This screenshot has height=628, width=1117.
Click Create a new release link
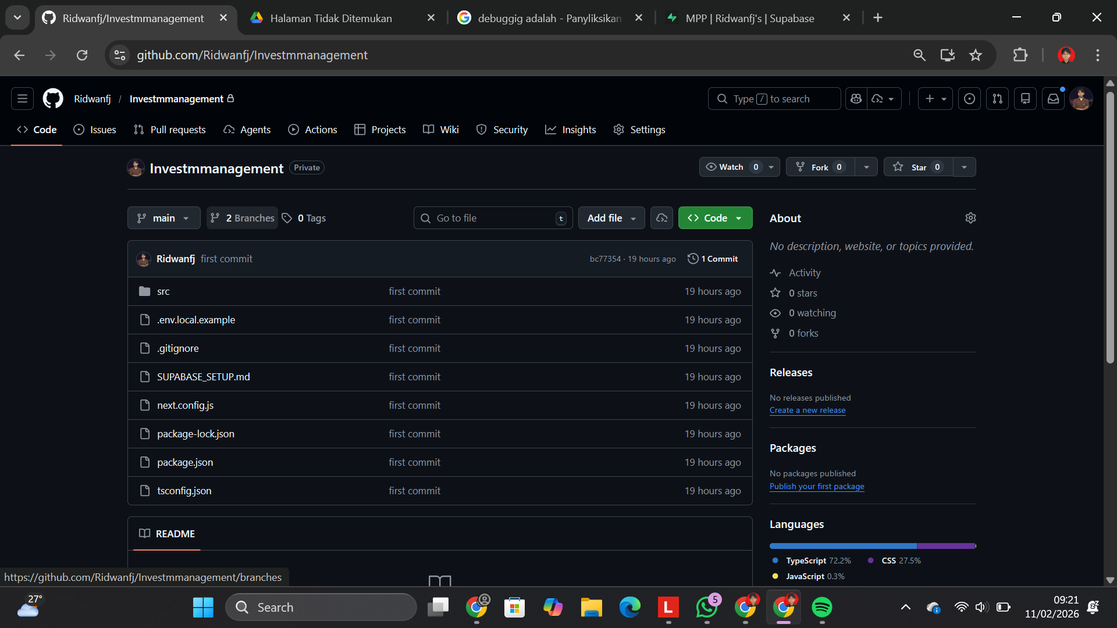[x=807, y=411]
